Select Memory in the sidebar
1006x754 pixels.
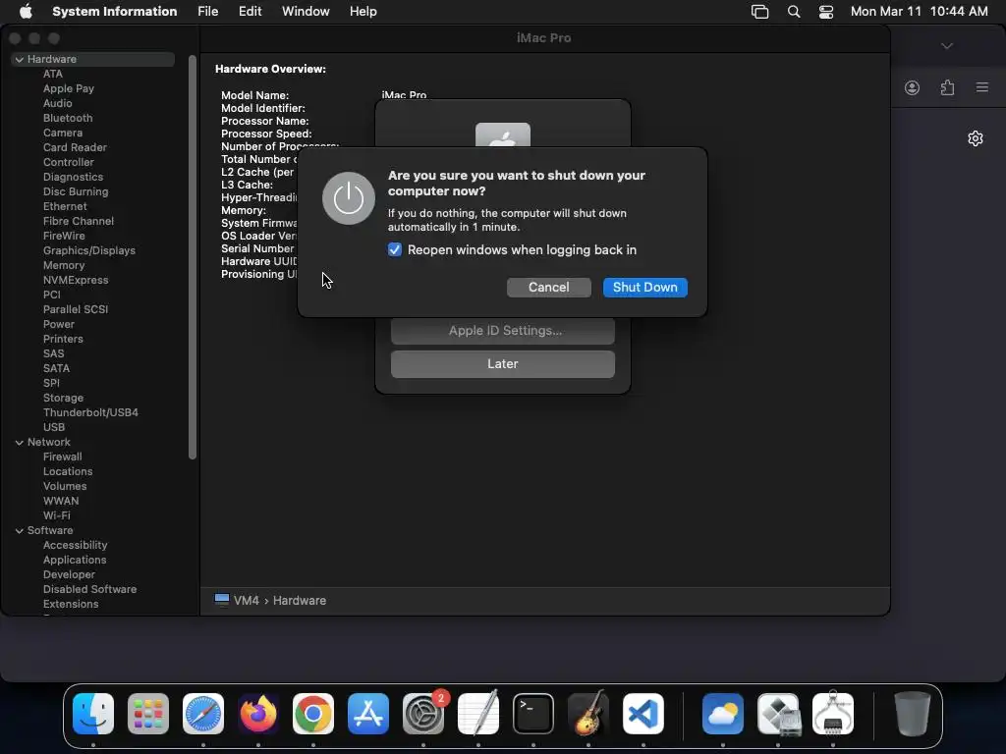click(64, 265)
